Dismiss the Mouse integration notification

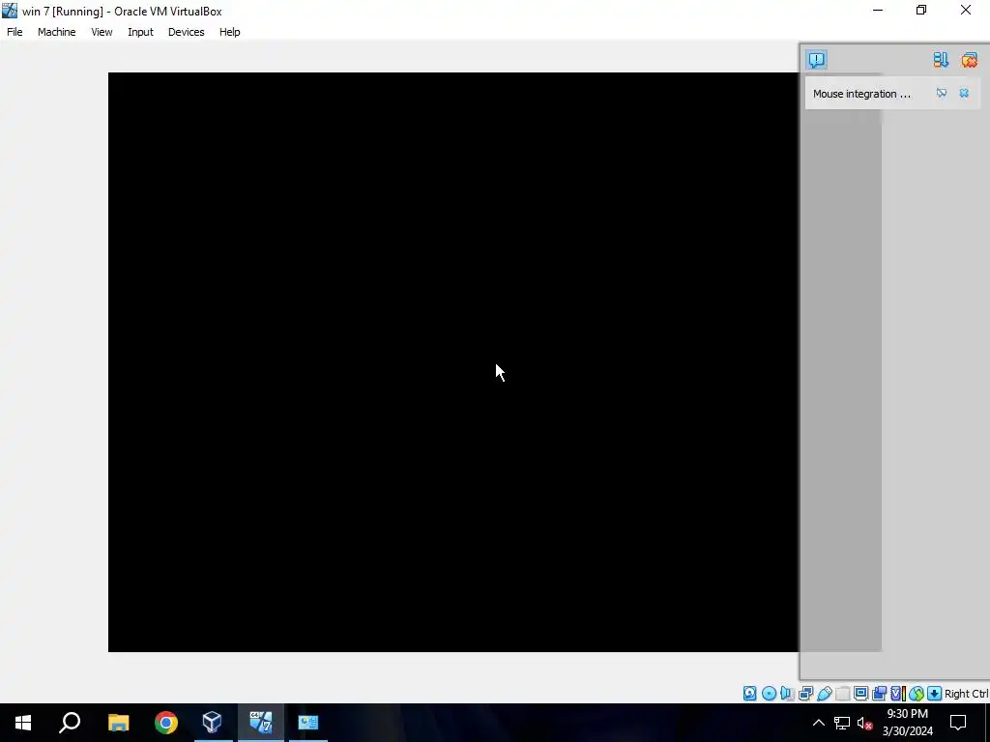pos(964,94)
